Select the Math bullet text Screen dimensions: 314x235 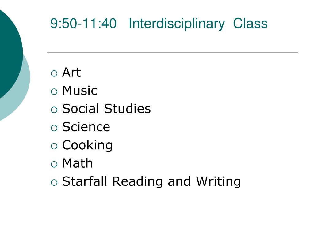(x=78, y=163)
